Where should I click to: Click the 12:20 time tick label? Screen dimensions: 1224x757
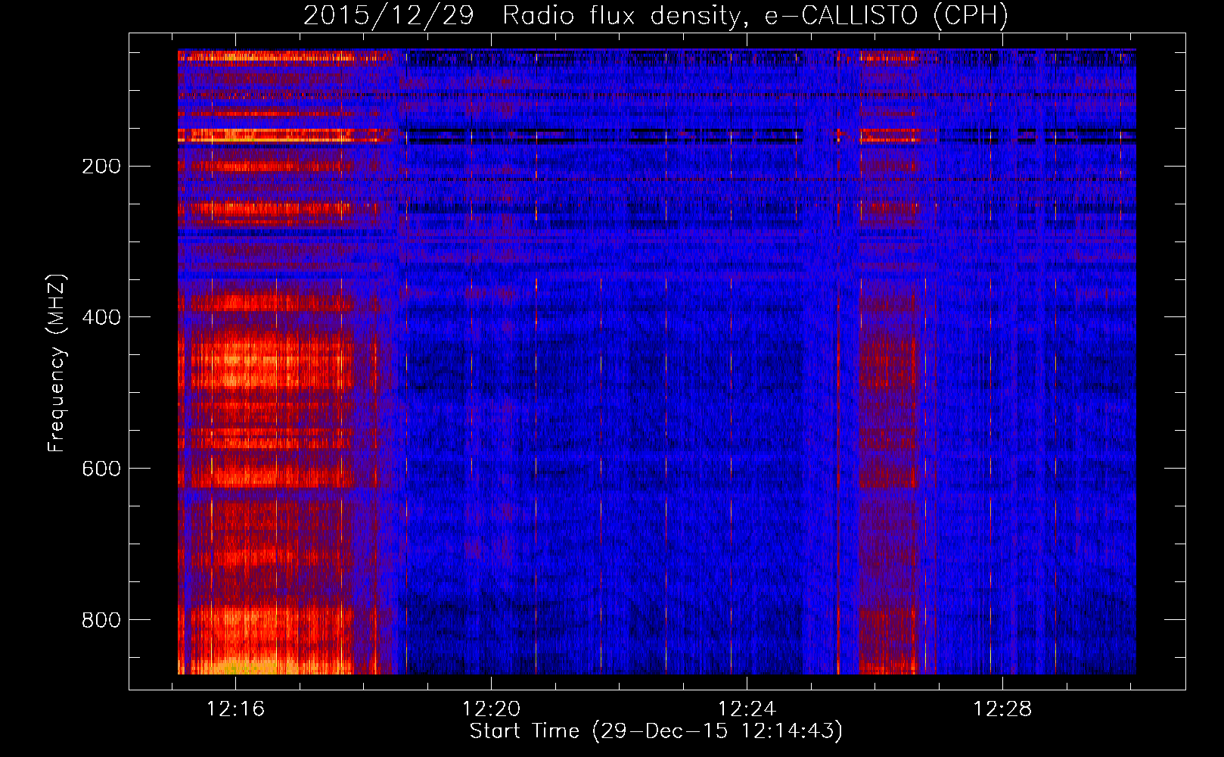(491, 709)
